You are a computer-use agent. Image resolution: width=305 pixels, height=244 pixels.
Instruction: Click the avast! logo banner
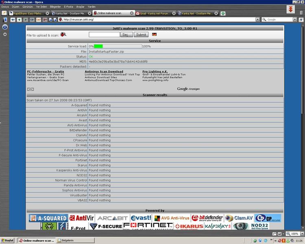[x=142, y=218]
